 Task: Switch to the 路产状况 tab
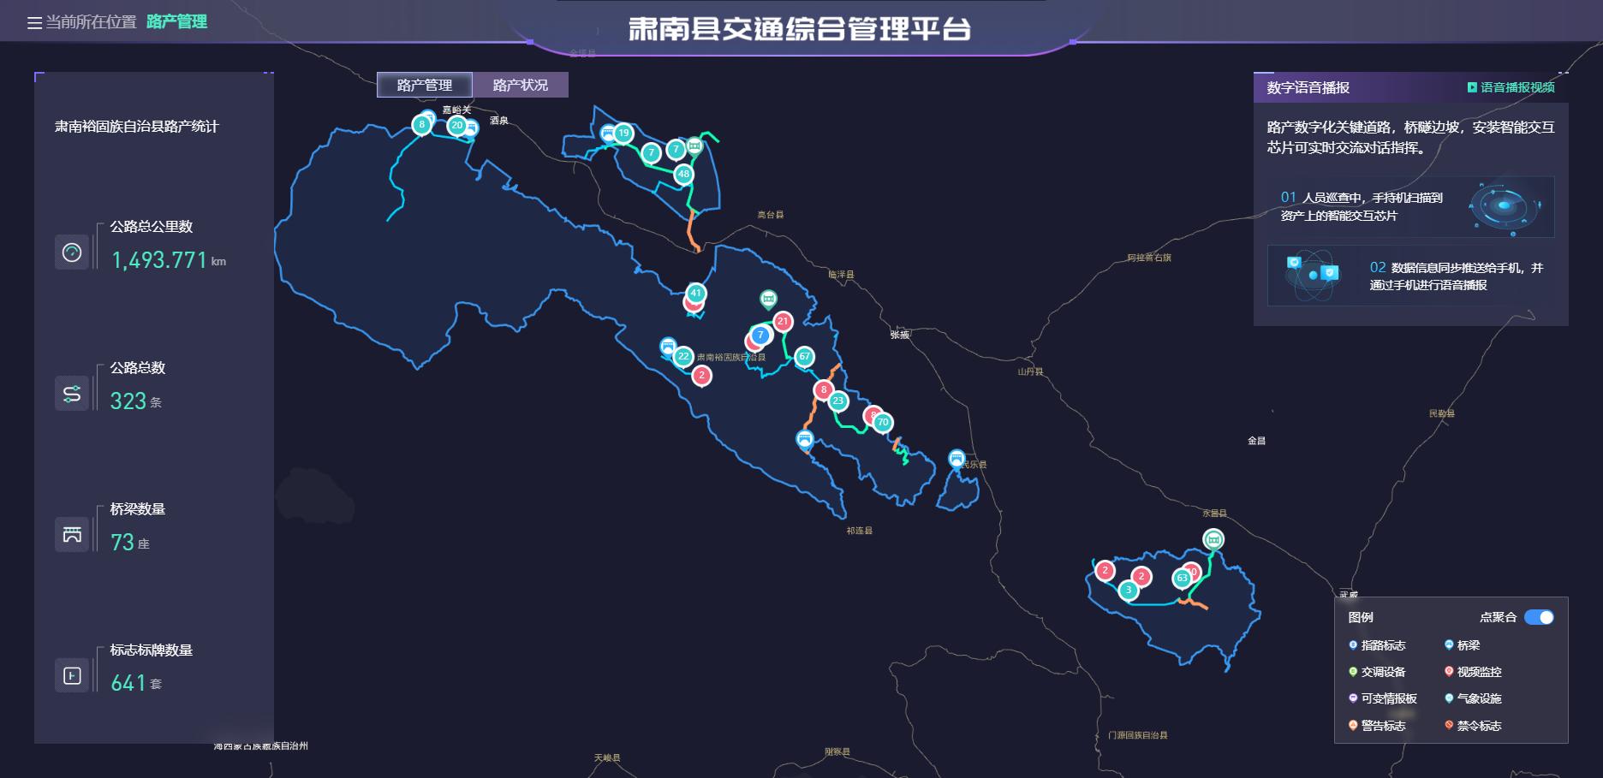(x=520, y=85)
